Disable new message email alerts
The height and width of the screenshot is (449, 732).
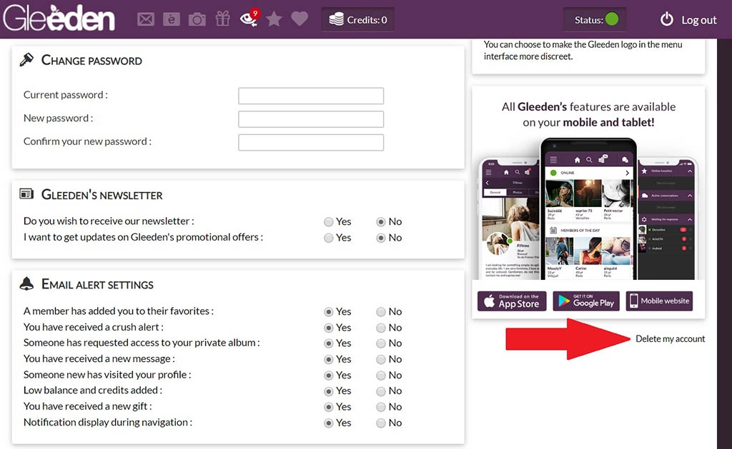(381, 359)
